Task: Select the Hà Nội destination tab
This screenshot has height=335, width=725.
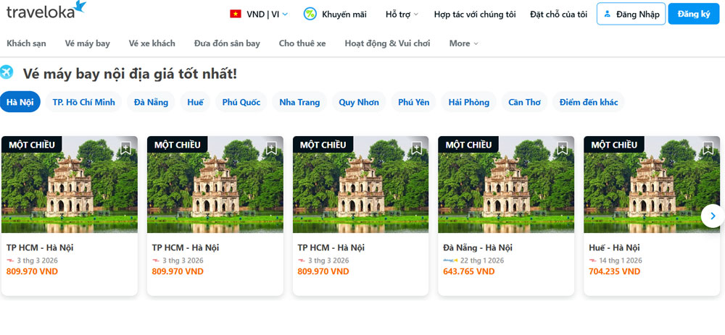Action: [20, 102]
